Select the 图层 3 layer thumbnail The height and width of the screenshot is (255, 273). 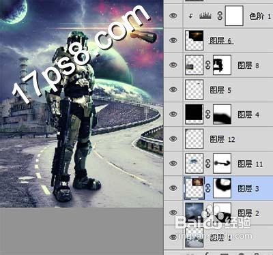[x=195, y=188]
